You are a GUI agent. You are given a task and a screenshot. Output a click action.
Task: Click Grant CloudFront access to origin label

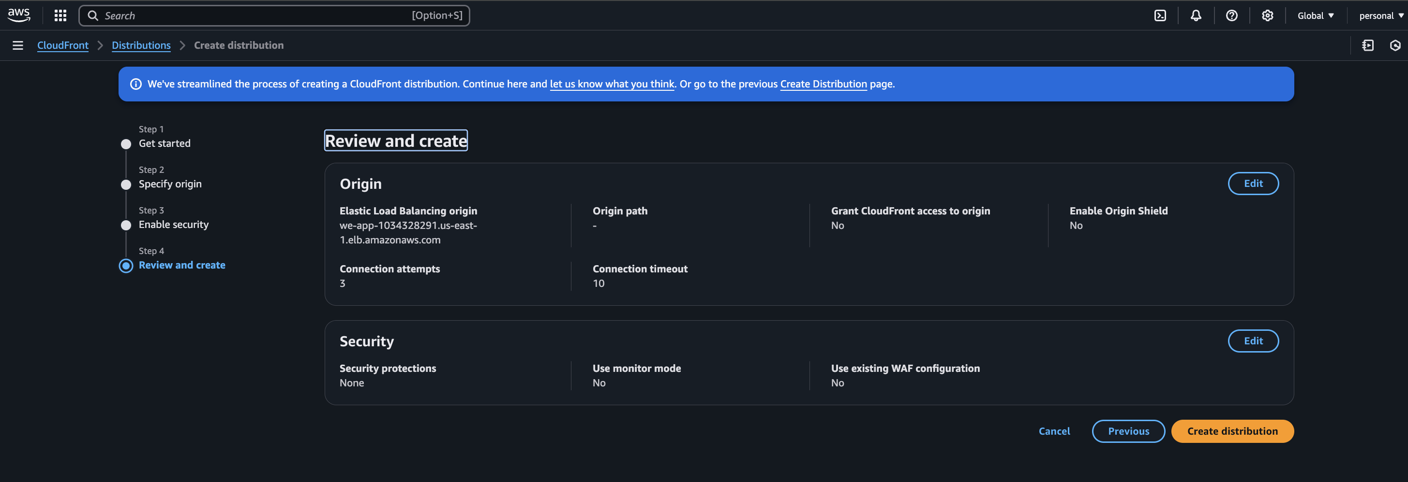(911, 211)
